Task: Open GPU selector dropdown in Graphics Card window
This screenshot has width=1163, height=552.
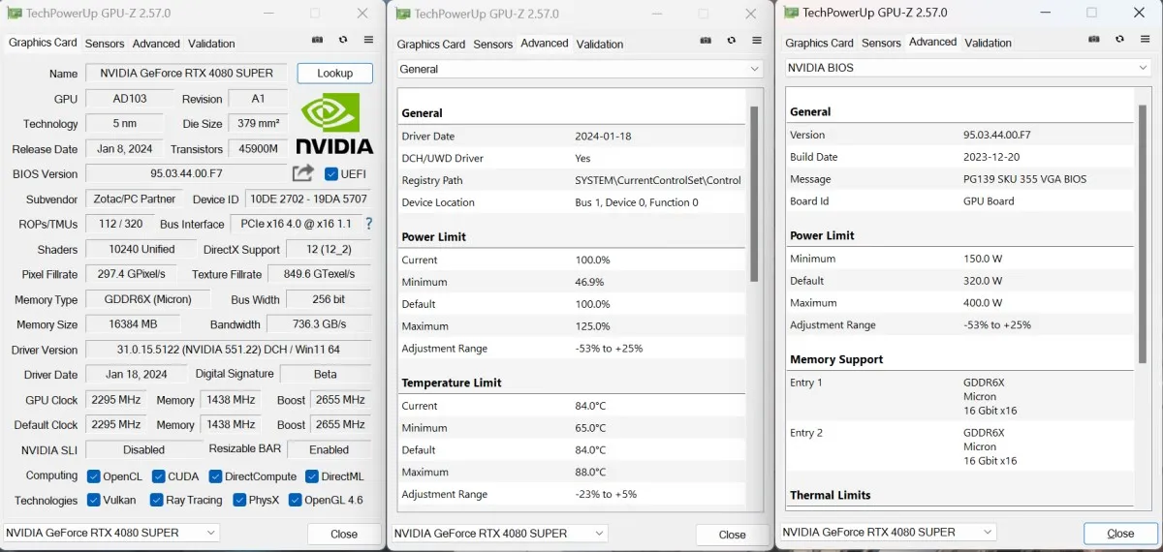Action: pos(111,533)
